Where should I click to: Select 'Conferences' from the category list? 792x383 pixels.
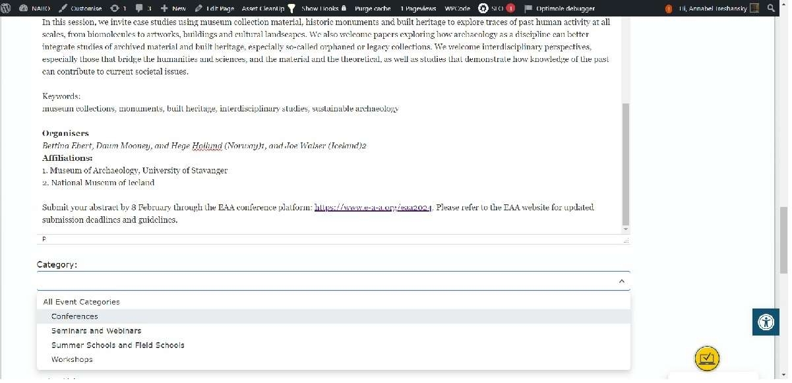point(75,316)
